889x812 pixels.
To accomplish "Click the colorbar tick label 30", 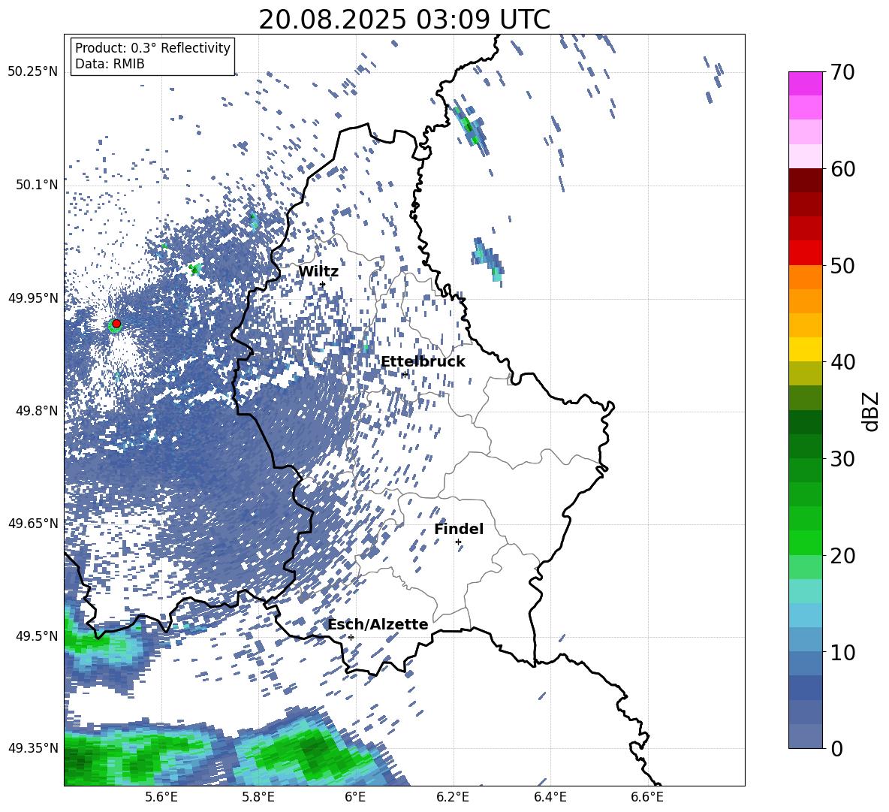I will [x=842, y=459].
